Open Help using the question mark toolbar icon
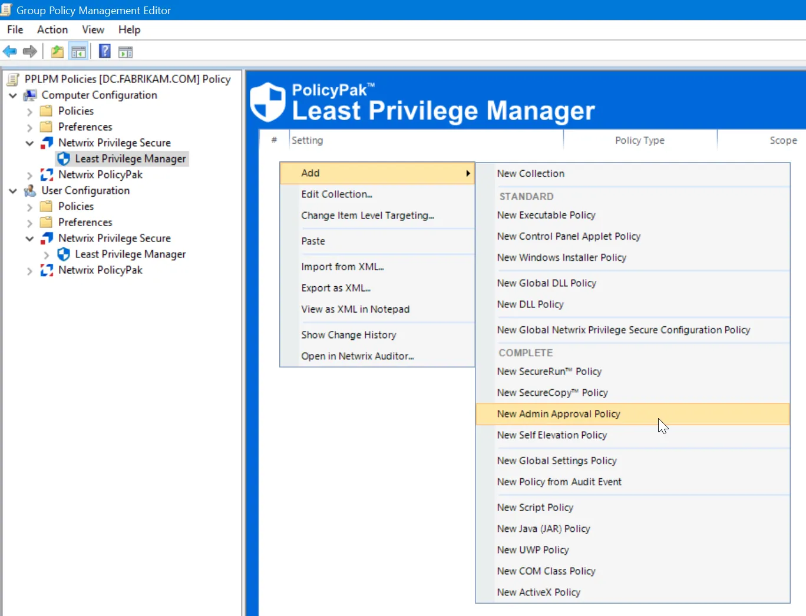Viewport: 806px width, 616px height. pos(104,51)
